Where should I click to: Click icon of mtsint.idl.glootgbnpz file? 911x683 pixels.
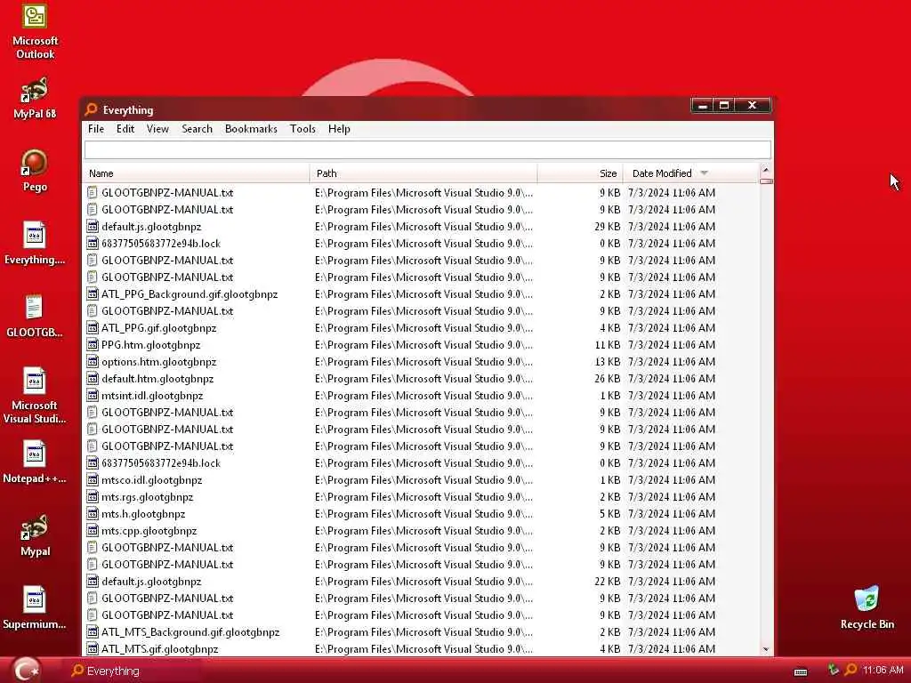[93, 396]
